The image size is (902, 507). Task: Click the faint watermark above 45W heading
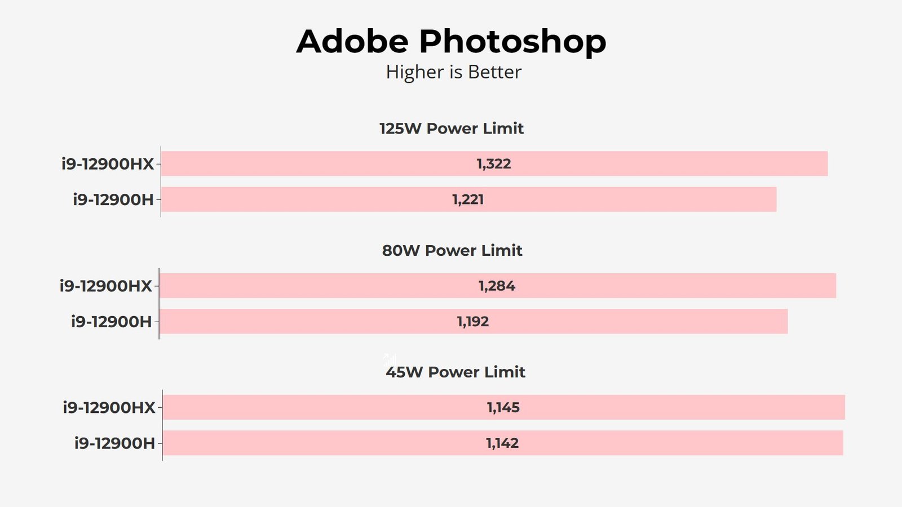390,359
